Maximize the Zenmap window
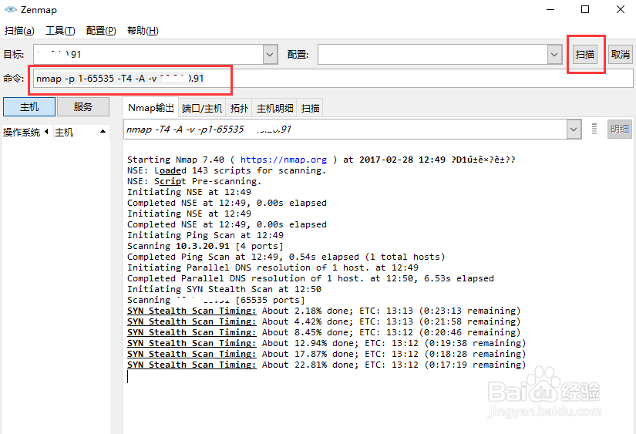 click(x=585, y=9)
